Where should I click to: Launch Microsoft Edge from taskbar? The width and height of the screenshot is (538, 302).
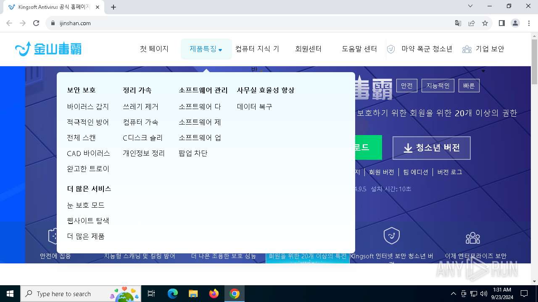tap(173, 294)
